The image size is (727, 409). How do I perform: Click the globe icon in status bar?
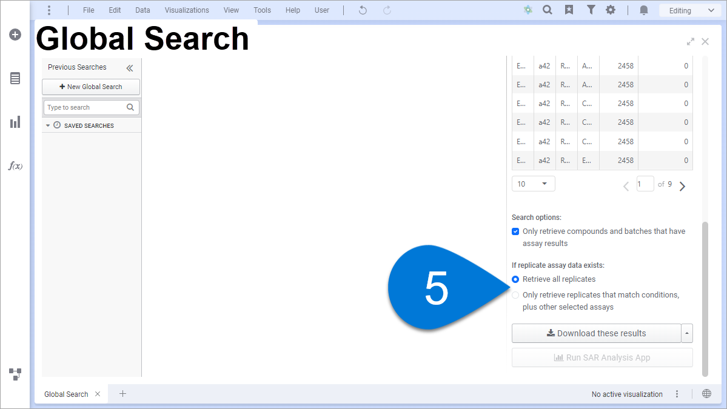[x=706, y=394]
